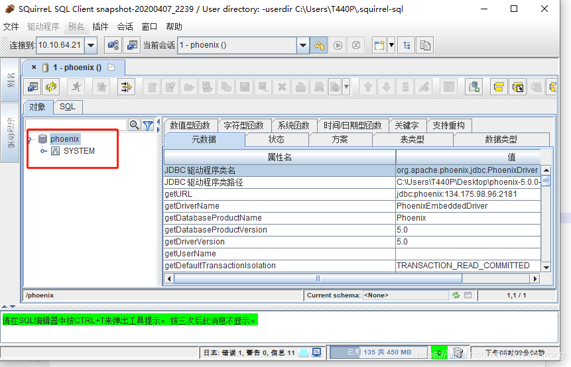Open the 数值型函数 tab
This screenshot has height=367, width=571.
pos(190,125)
